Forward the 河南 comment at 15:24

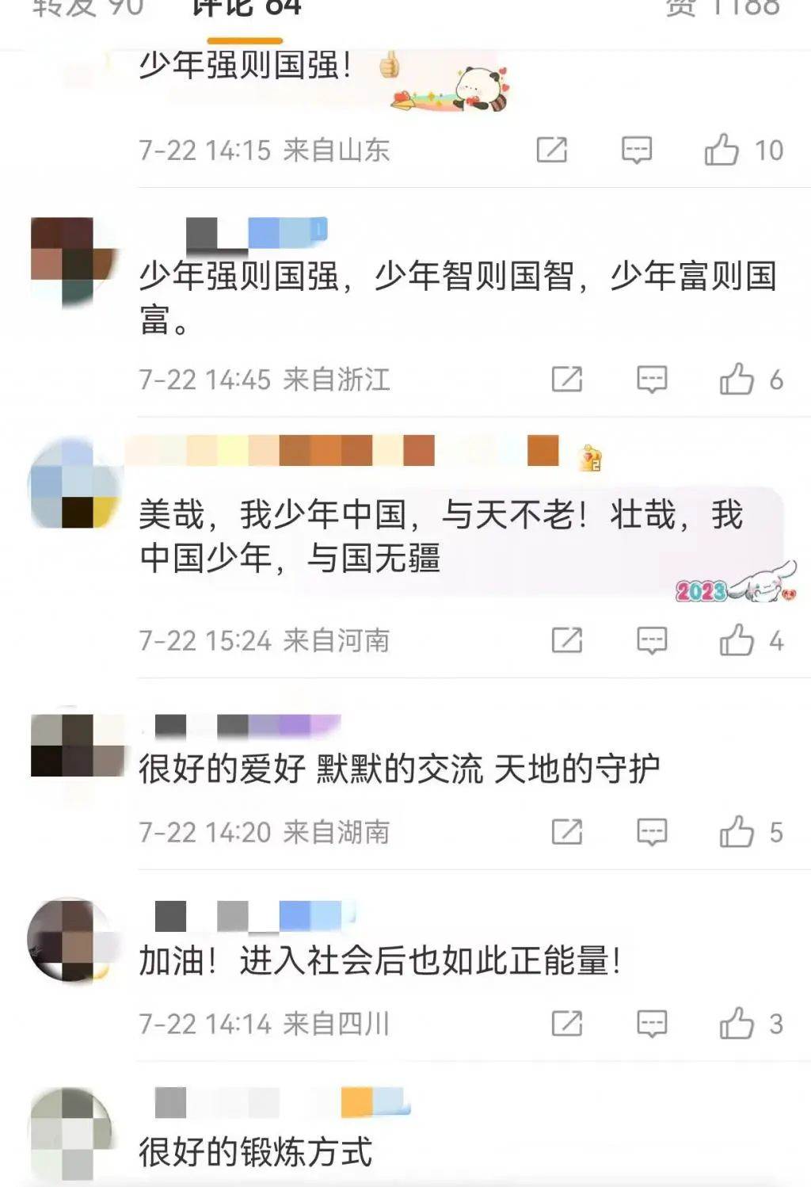pyautogui.click(x=567, y=640)
